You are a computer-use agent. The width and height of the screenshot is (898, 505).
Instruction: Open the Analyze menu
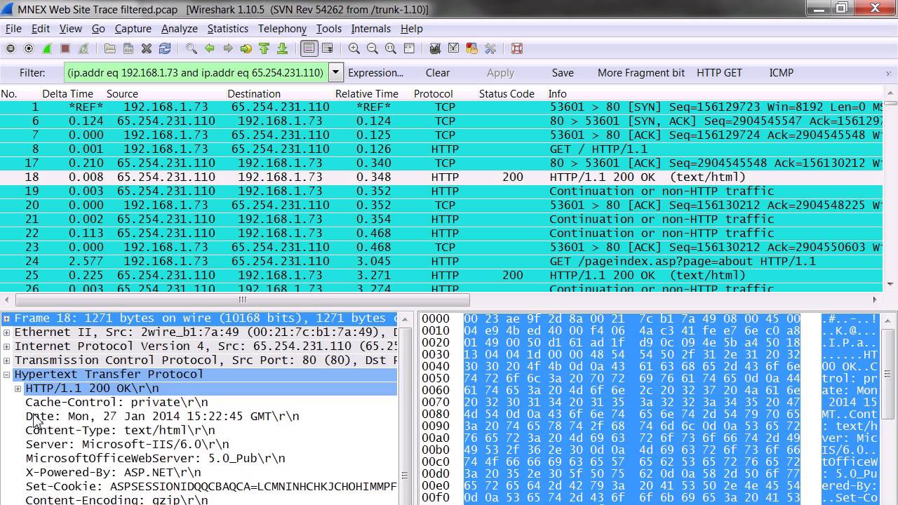180,29
